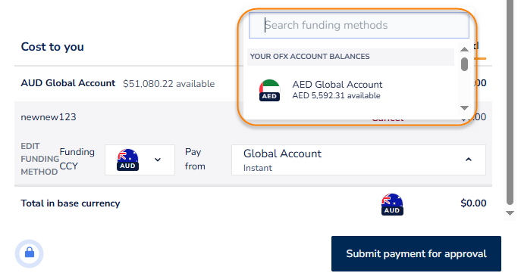Image resolution: width=521 pixels, height=273 pixels.
Task: Select AED Global Account from the list
Action: coord(350,90)
